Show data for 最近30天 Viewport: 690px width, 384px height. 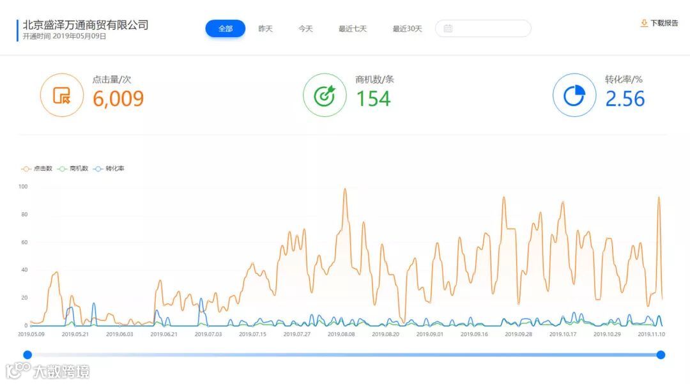coord(407,29)
